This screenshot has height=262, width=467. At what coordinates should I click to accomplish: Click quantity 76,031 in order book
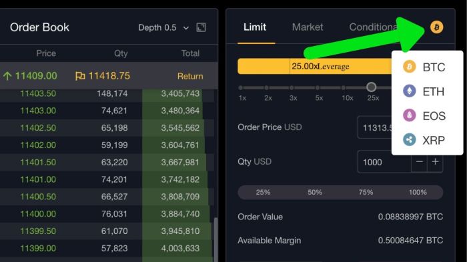pos(114,214)
